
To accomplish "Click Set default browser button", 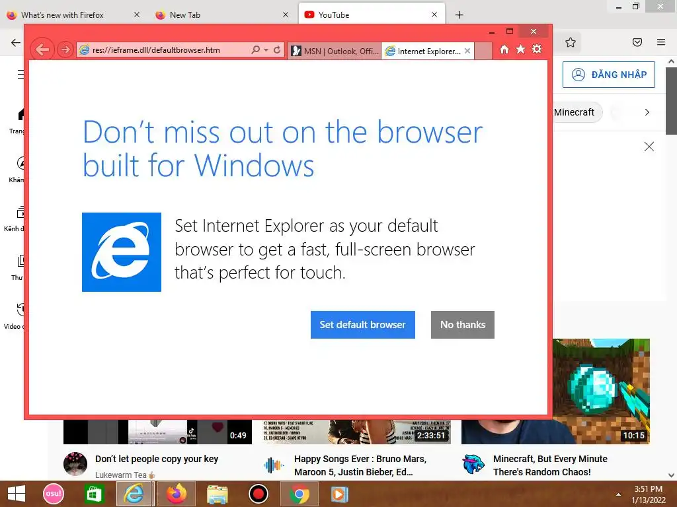I will (x=363, y=325).
